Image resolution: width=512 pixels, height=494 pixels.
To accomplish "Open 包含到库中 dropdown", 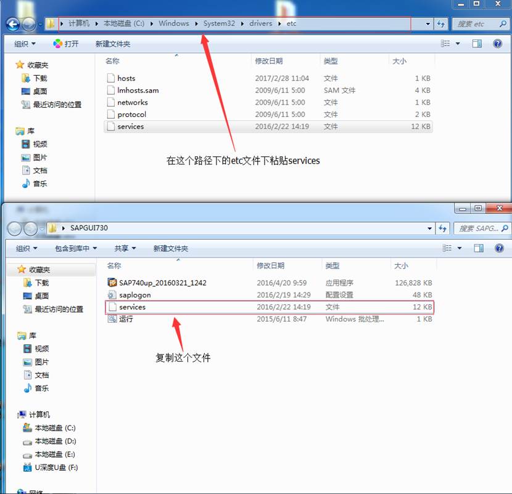I will (76, 248).
